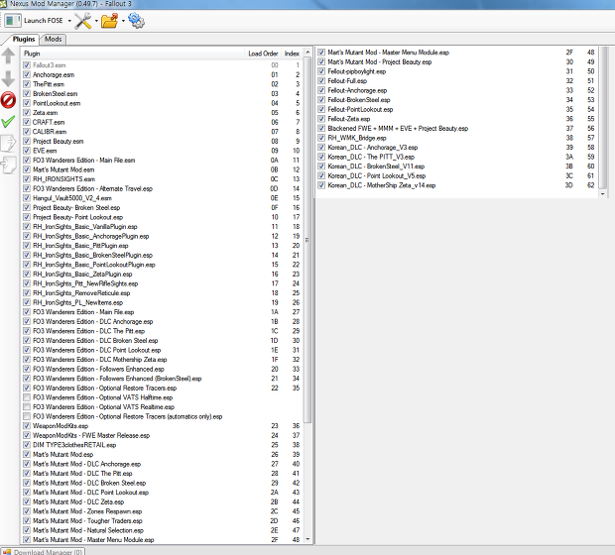Click the open folder icon in toolbar
Image resolution: width=615 pixels, height=555 pixels.
(x=110, y=21)
